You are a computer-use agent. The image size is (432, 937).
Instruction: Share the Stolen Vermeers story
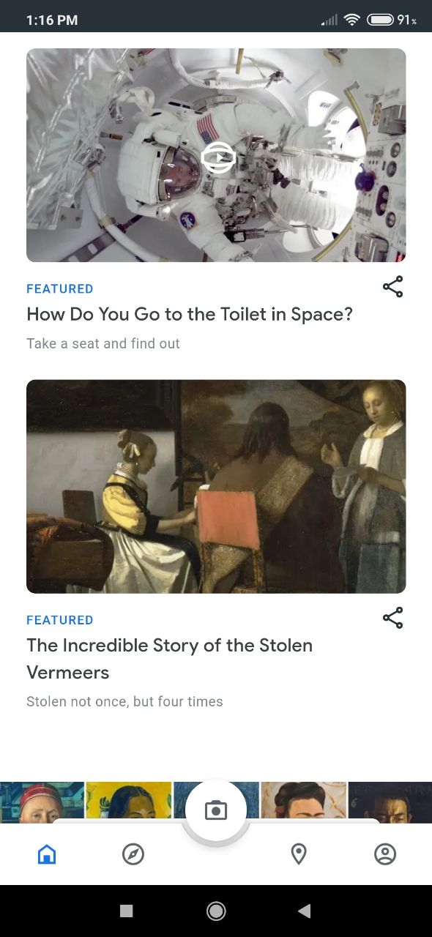click(x=393, y=618)
